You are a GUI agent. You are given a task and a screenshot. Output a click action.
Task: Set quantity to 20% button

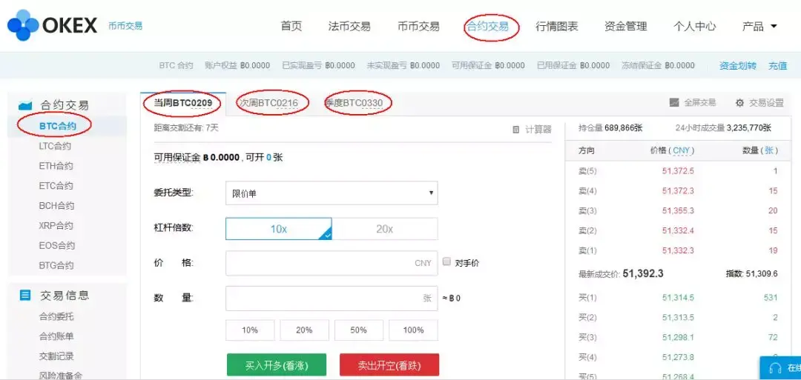[304, 330]
